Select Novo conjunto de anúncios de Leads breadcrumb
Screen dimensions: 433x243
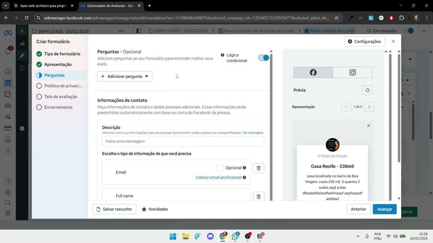tap(256, 31)
